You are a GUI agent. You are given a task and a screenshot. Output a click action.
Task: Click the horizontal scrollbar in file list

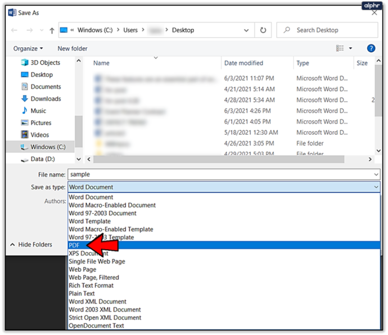(219, 159)
